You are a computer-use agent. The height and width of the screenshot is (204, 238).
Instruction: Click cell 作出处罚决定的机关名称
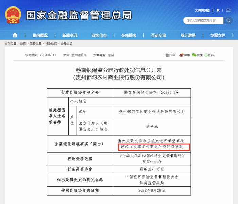pyautogui.click(x=80, y=180)
